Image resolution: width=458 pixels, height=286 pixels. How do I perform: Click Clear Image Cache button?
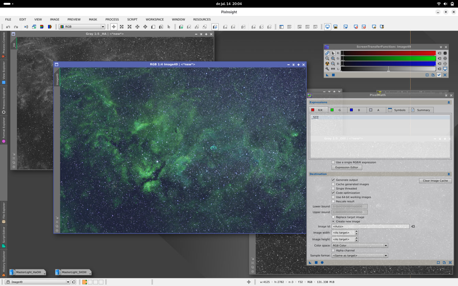[435, 181]
